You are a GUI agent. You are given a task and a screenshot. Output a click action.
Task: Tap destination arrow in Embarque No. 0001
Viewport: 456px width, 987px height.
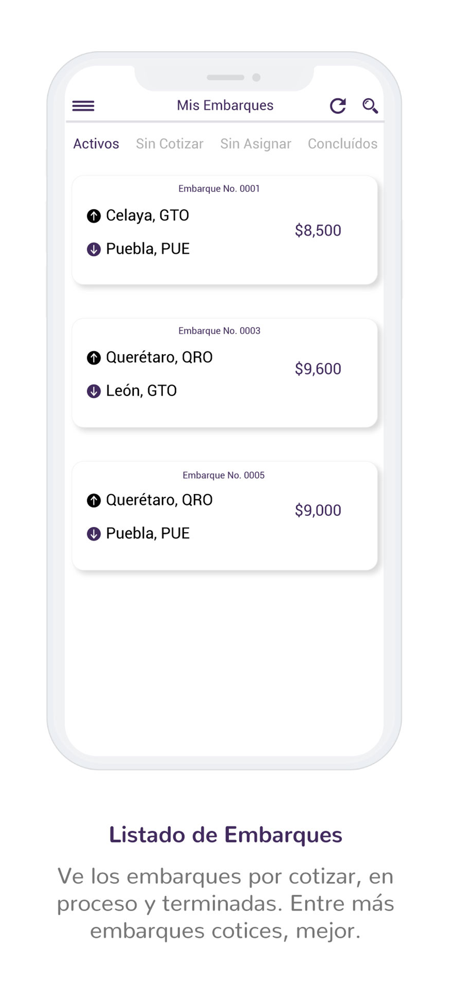[94, 249]
